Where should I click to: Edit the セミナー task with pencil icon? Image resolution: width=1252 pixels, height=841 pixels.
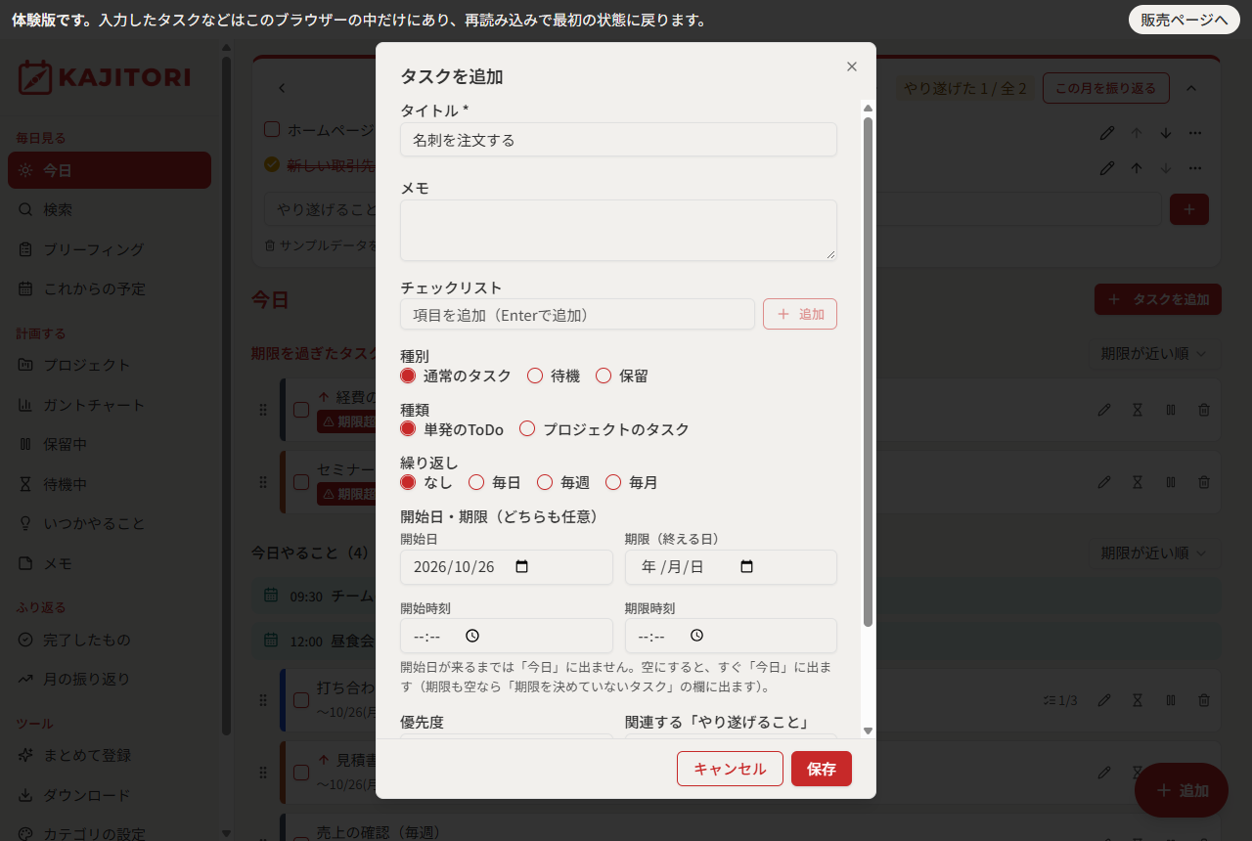[x=1104, y=482]
